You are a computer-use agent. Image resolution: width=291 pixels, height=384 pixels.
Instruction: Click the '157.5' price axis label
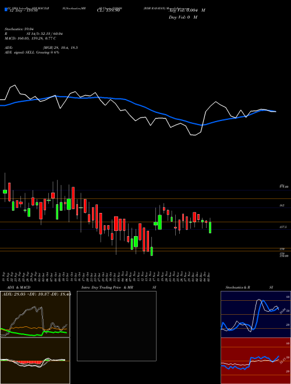click(x=283, y=227)
